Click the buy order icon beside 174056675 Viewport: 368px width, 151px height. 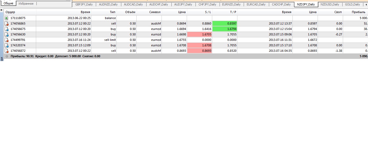click(7, 29)
